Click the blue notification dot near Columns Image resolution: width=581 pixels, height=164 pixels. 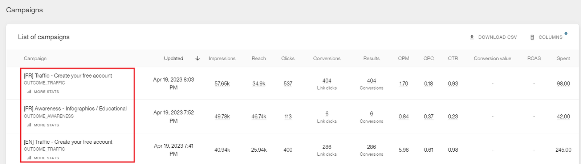click(x=566, y=34)
